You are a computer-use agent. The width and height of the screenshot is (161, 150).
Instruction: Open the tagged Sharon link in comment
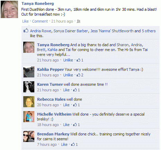point(122,45)
